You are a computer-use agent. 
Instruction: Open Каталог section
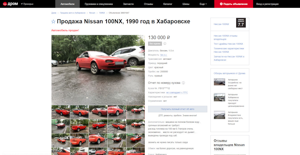[168, 4]
